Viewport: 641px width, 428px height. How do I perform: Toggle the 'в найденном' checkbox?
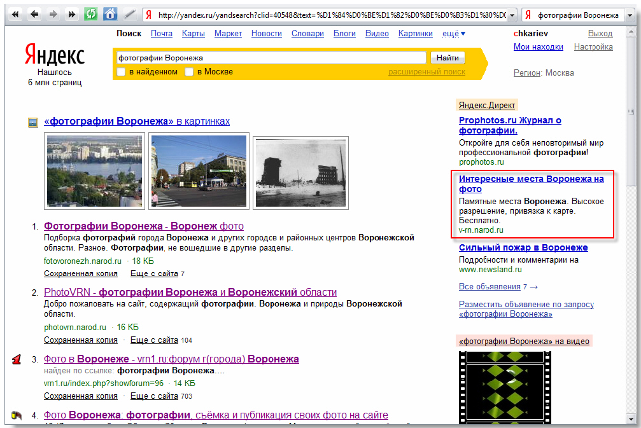pyautogui.click(x=121, y=72)
